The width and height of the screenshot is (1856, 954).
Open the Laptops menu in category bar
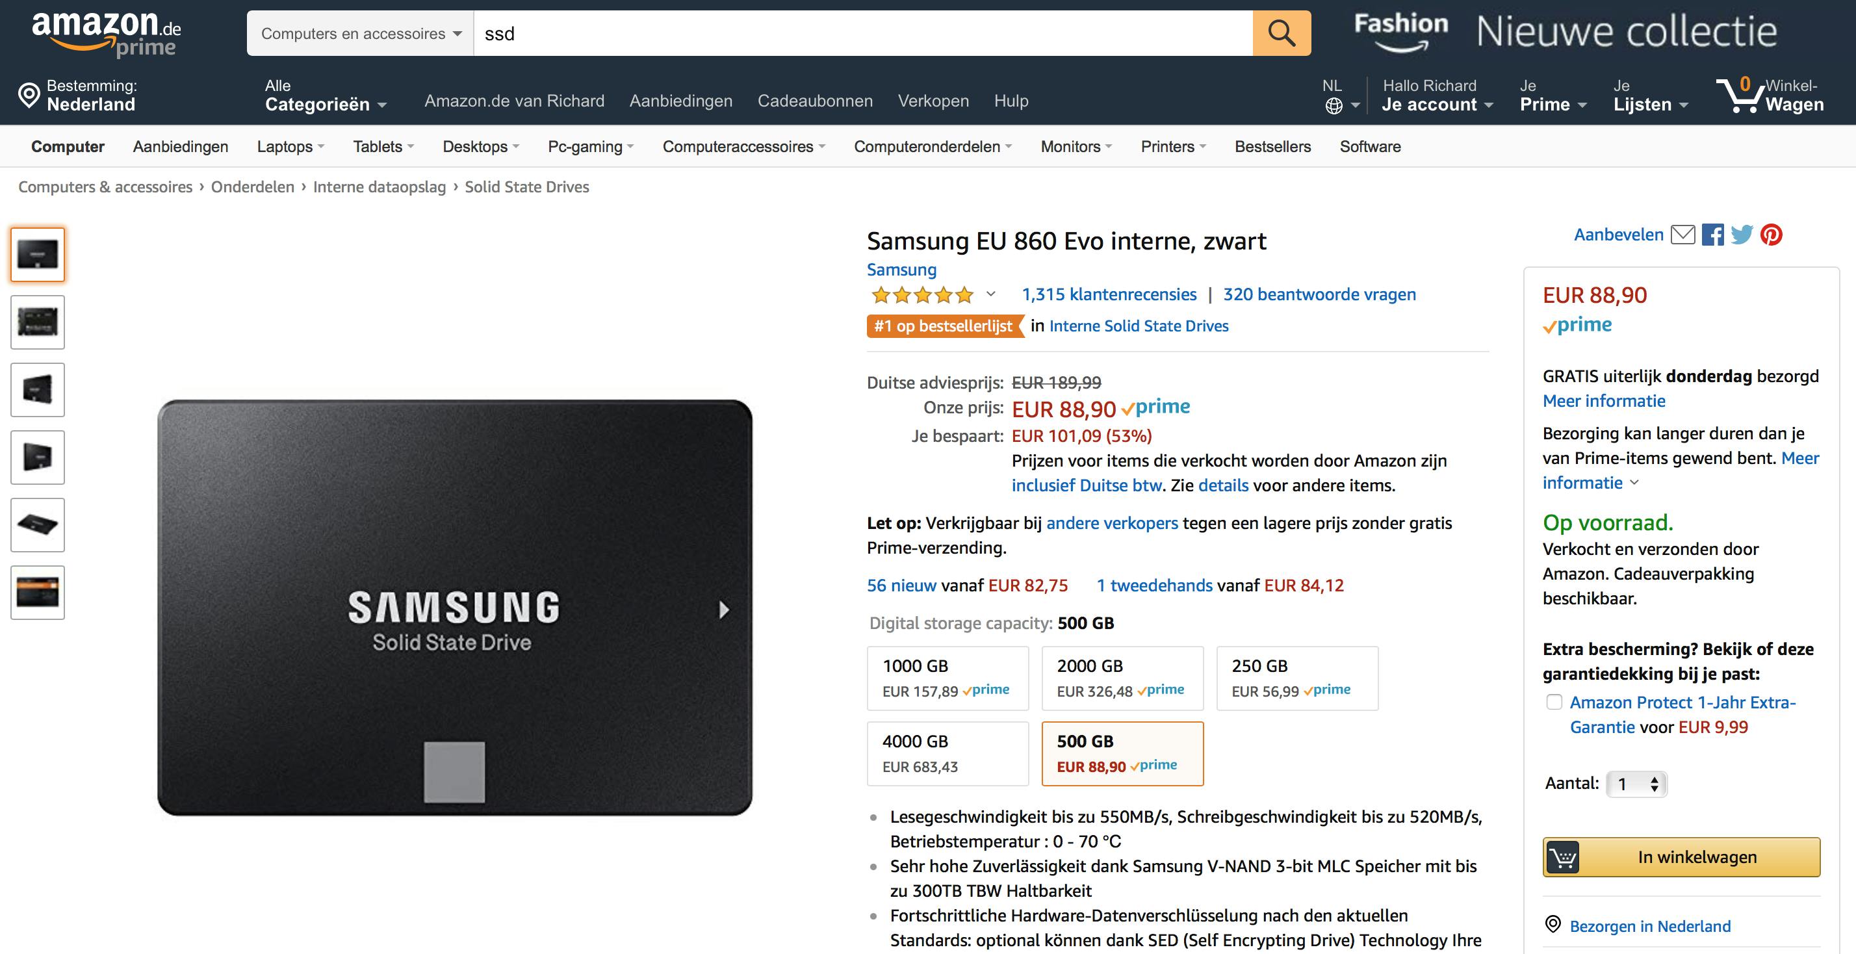(x=290, y=146)
